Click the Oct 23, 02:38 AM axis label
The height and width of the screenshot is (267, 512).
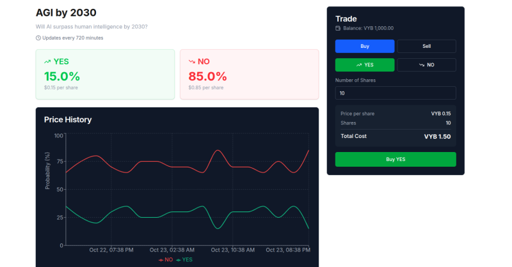pyautogui.click(x=172, y=250)
